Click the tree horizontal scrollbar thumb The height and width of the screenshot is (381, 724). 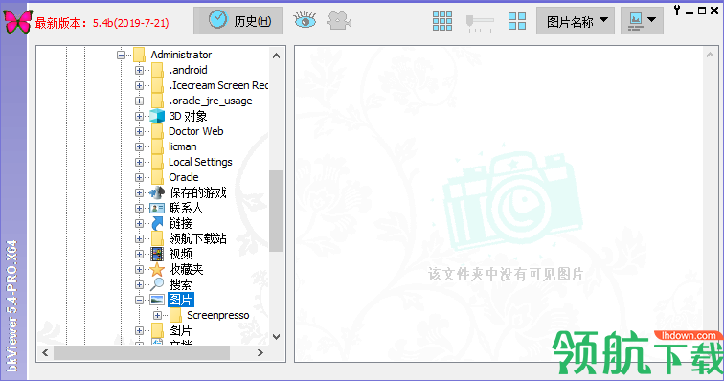pos(142,353)
